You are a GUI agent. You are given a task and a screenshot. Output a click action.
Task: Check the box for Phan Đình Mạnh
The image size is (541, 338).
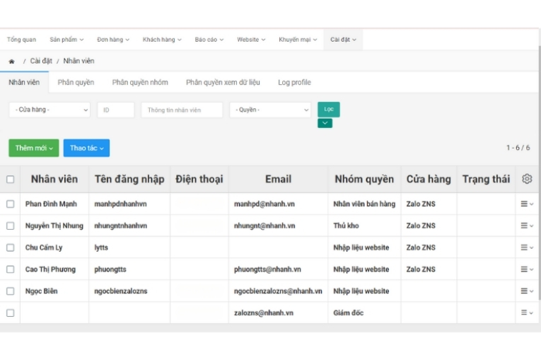coord(10,204)
